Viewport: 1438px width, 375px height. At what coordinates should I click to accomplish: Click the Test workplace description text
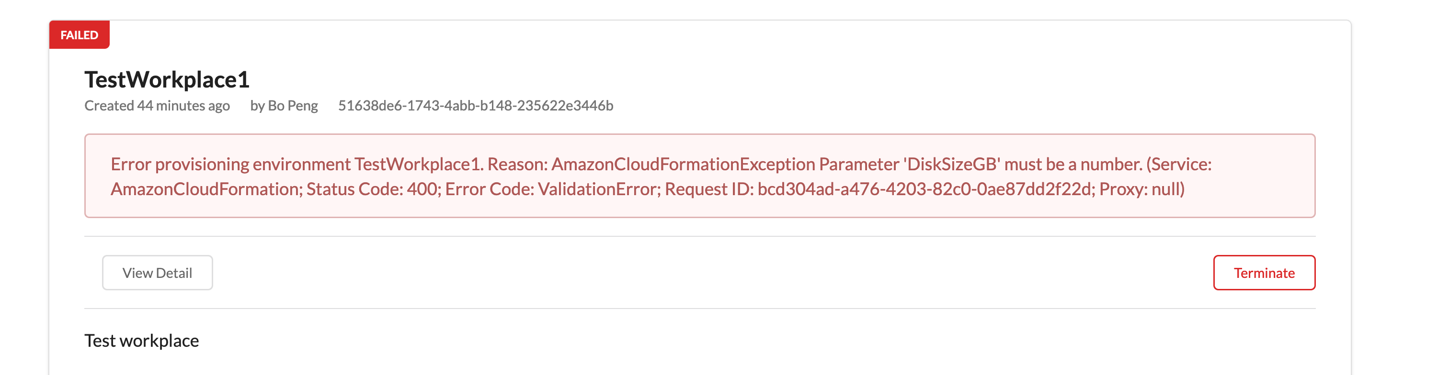click(x=141, y=341)
